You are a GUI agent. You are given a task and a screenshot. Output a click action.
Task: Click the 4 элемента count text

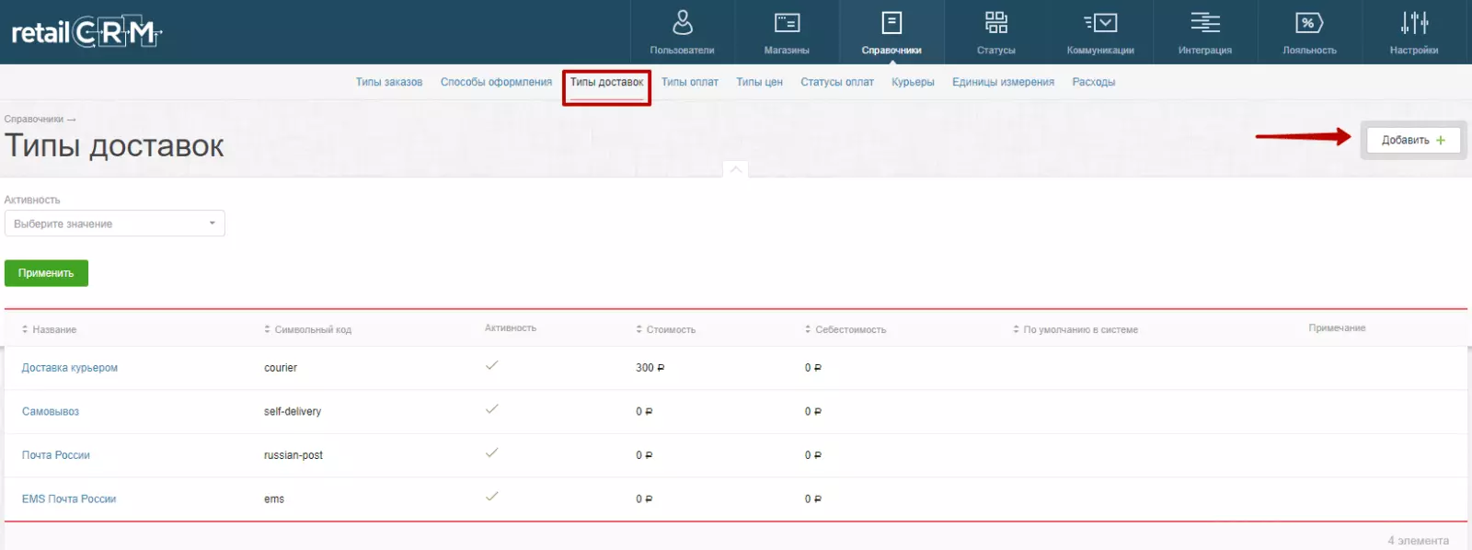(1418, 541)
